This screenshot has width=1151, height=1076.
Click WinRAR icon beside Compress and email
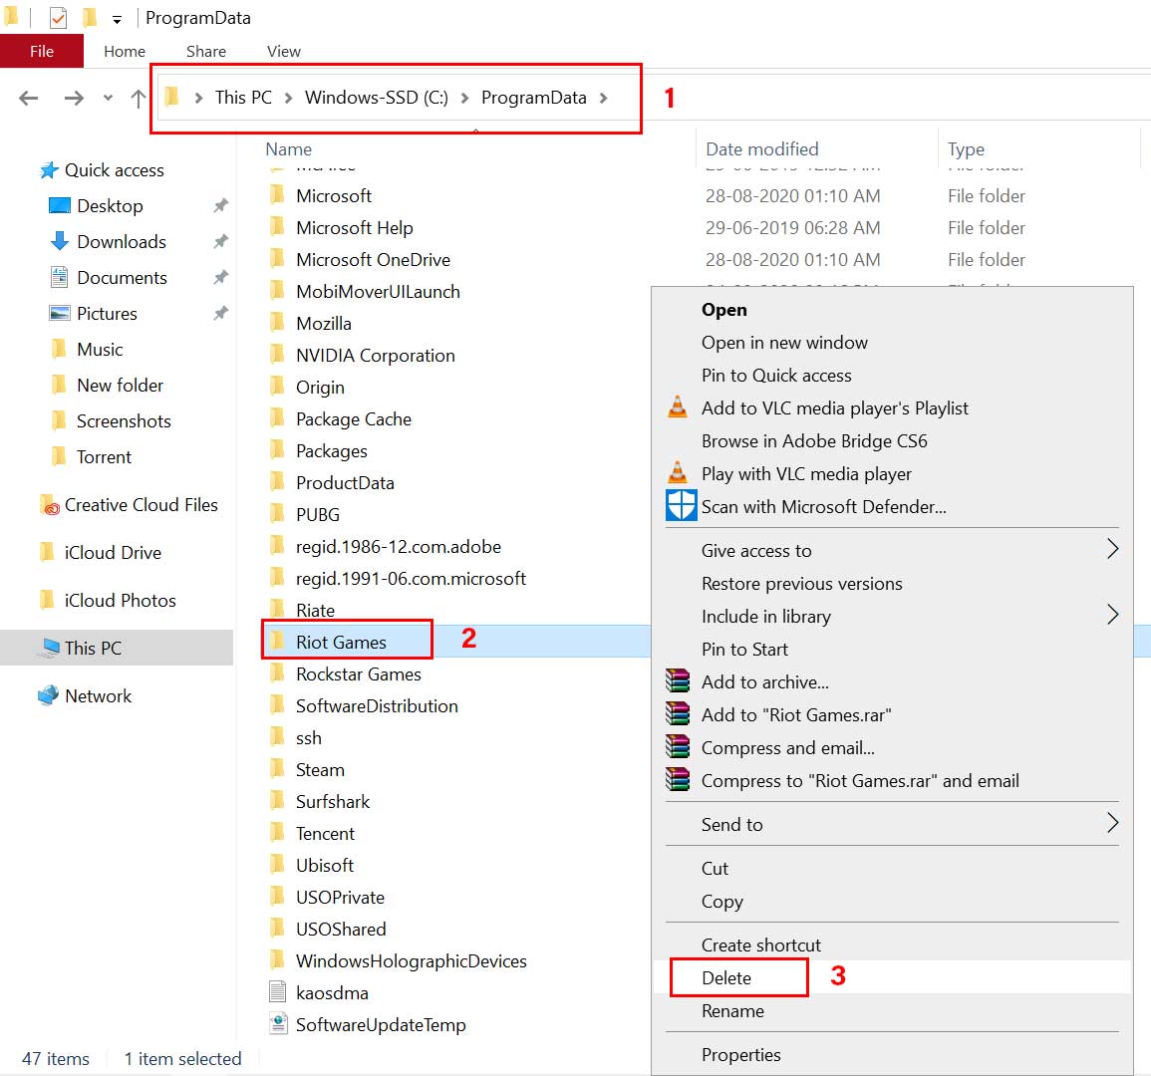(x=678, y=746)
